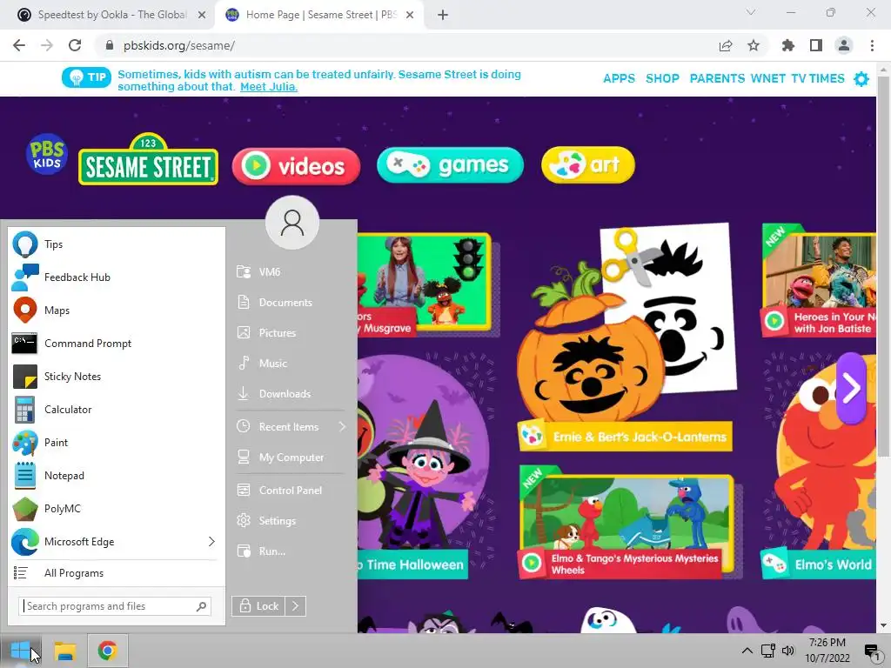This screenshot has height=668, width=891.
Task: Click the address bar URL
Action: pyautogui.click(x=179, y=45)
